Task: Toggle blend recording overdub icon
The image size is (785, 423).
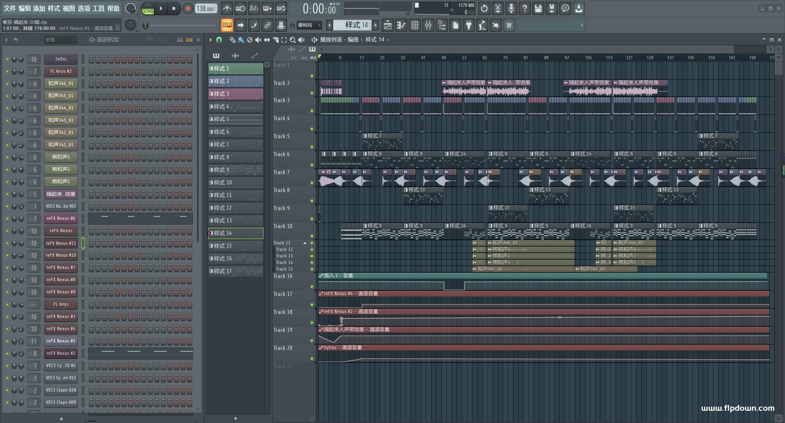Action: pos(268,8)
